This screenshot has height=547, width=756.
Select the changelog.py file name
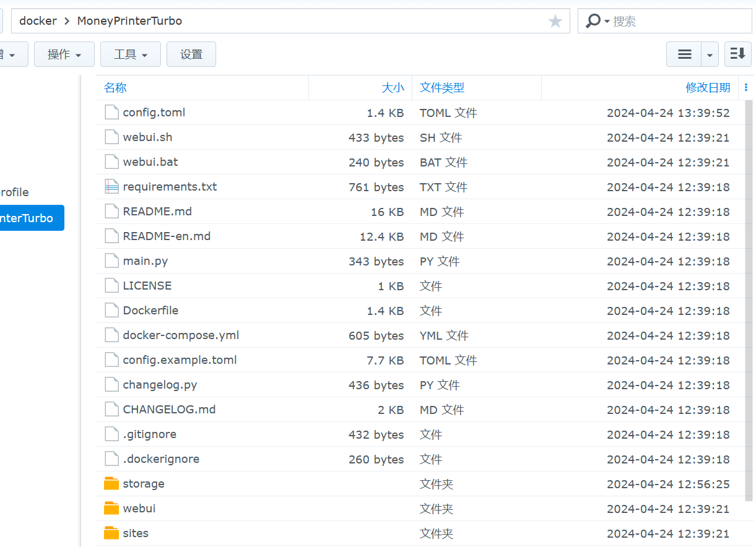[160, 385]
